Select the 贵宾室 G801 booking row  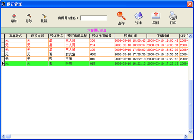[x=95, y=54]
